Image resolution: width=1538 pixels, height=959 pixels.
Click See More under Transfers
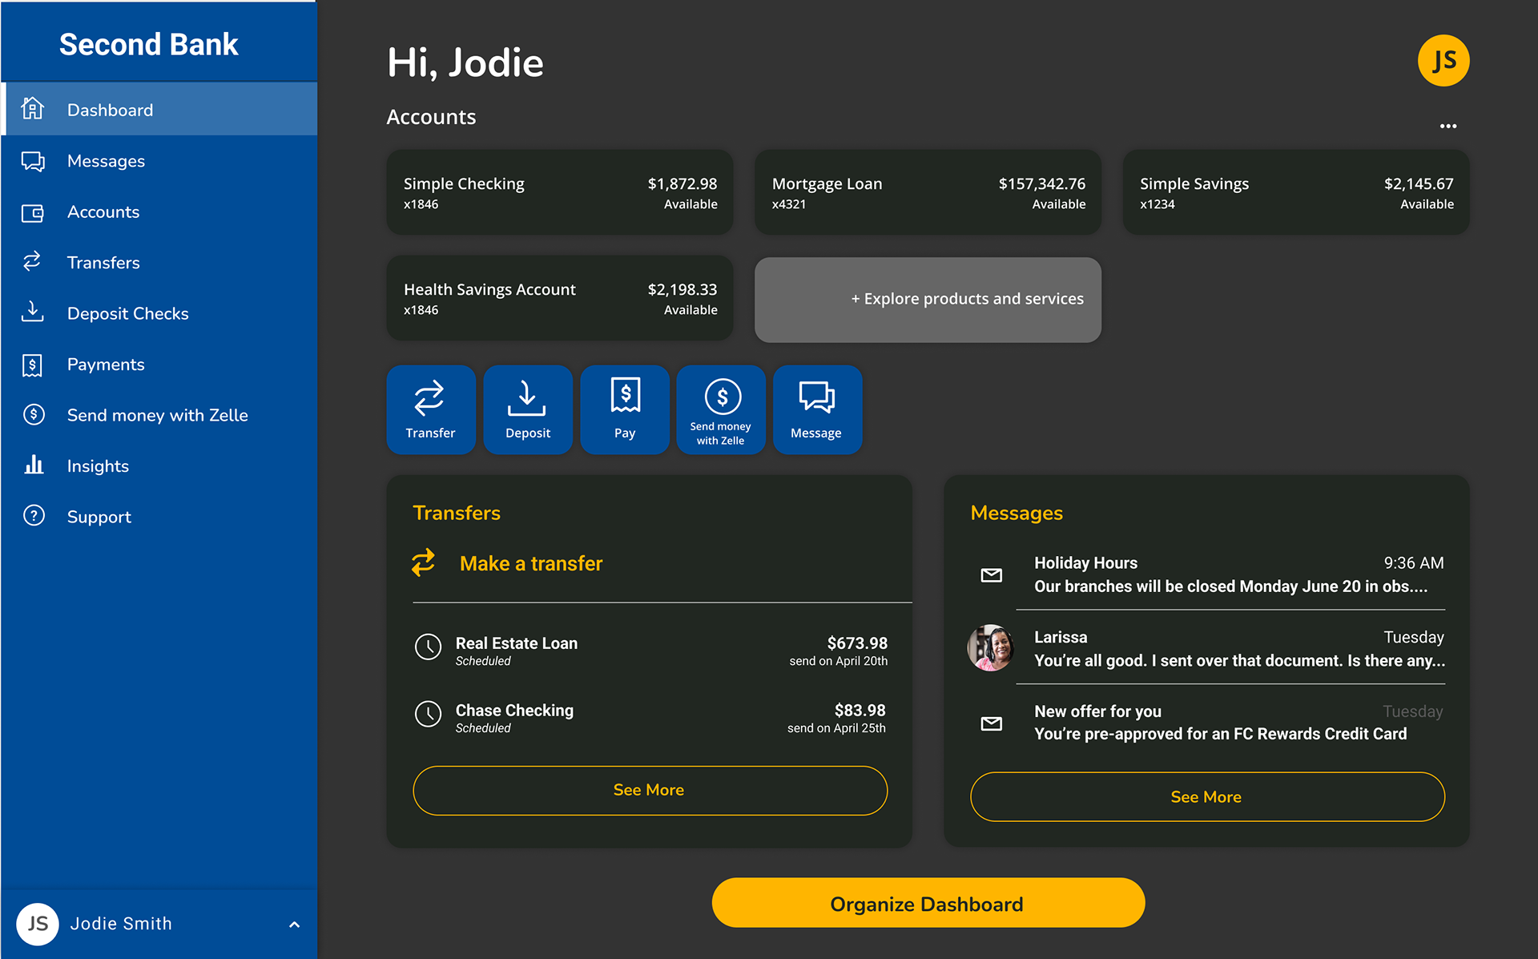click(650, 790)
